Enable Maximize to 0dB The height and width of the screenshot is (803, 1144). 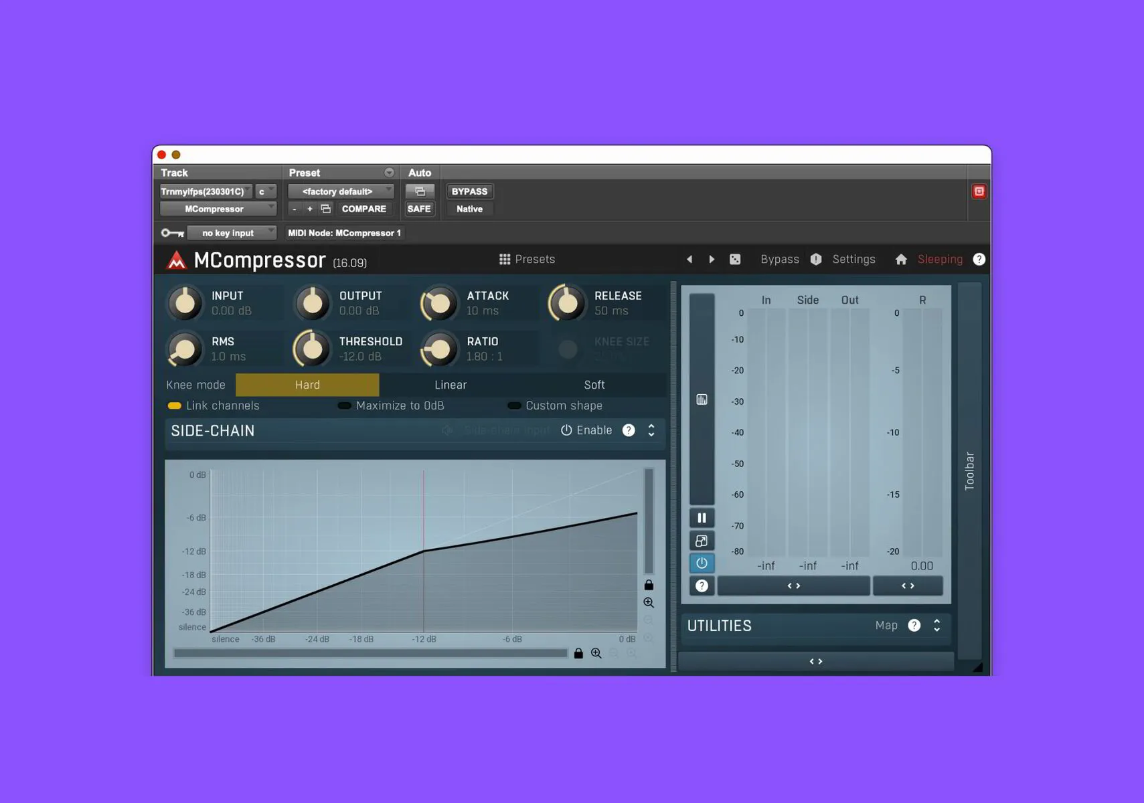coord(344,406)
